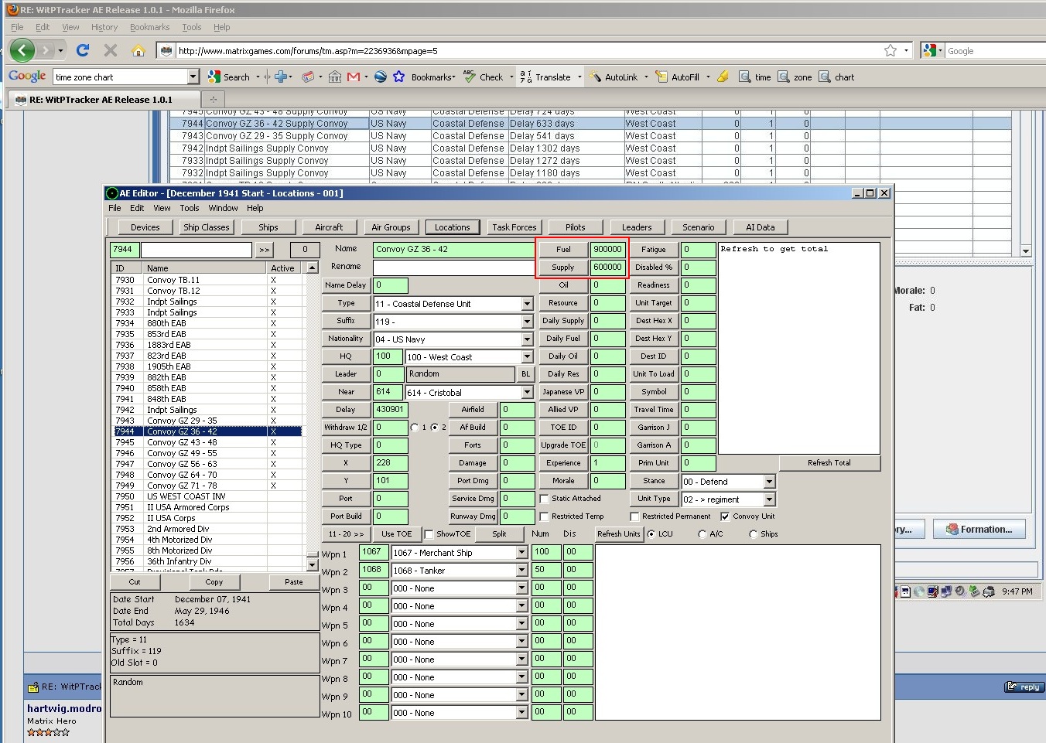Reload the page in Firefox
The width and height of the screenshot is (1046, 743).
click(x=83, y=51)
